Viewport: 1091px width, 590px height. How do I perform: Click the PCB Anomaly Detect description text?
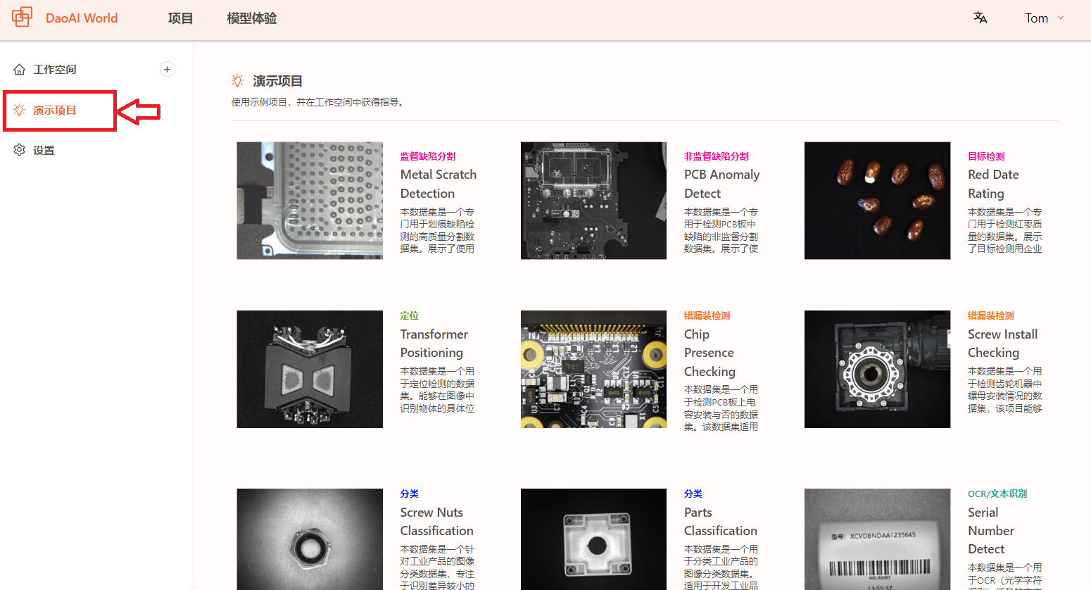[x=721, y=230]
